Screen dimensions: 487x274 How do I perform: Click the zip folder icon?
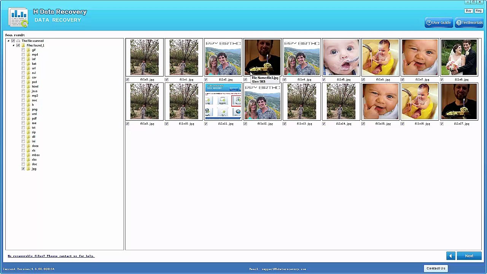coord(28,132)
